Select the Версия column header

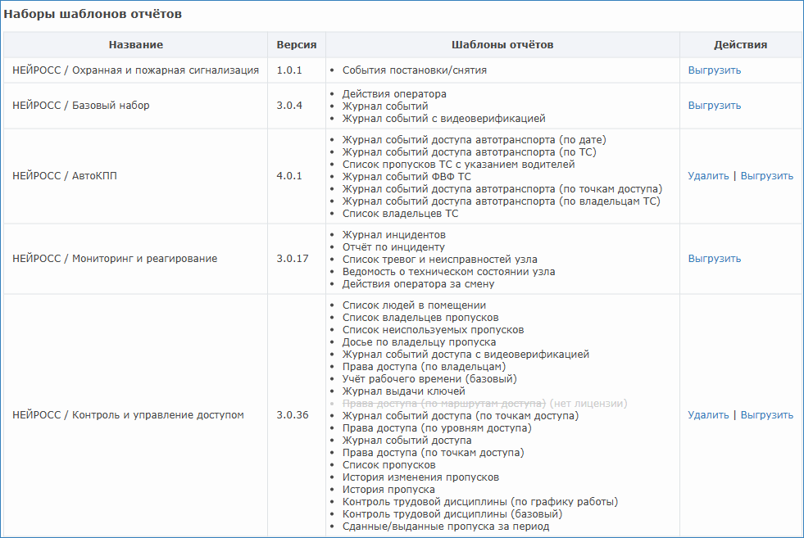pyautogui.click(x=297, y=44)
